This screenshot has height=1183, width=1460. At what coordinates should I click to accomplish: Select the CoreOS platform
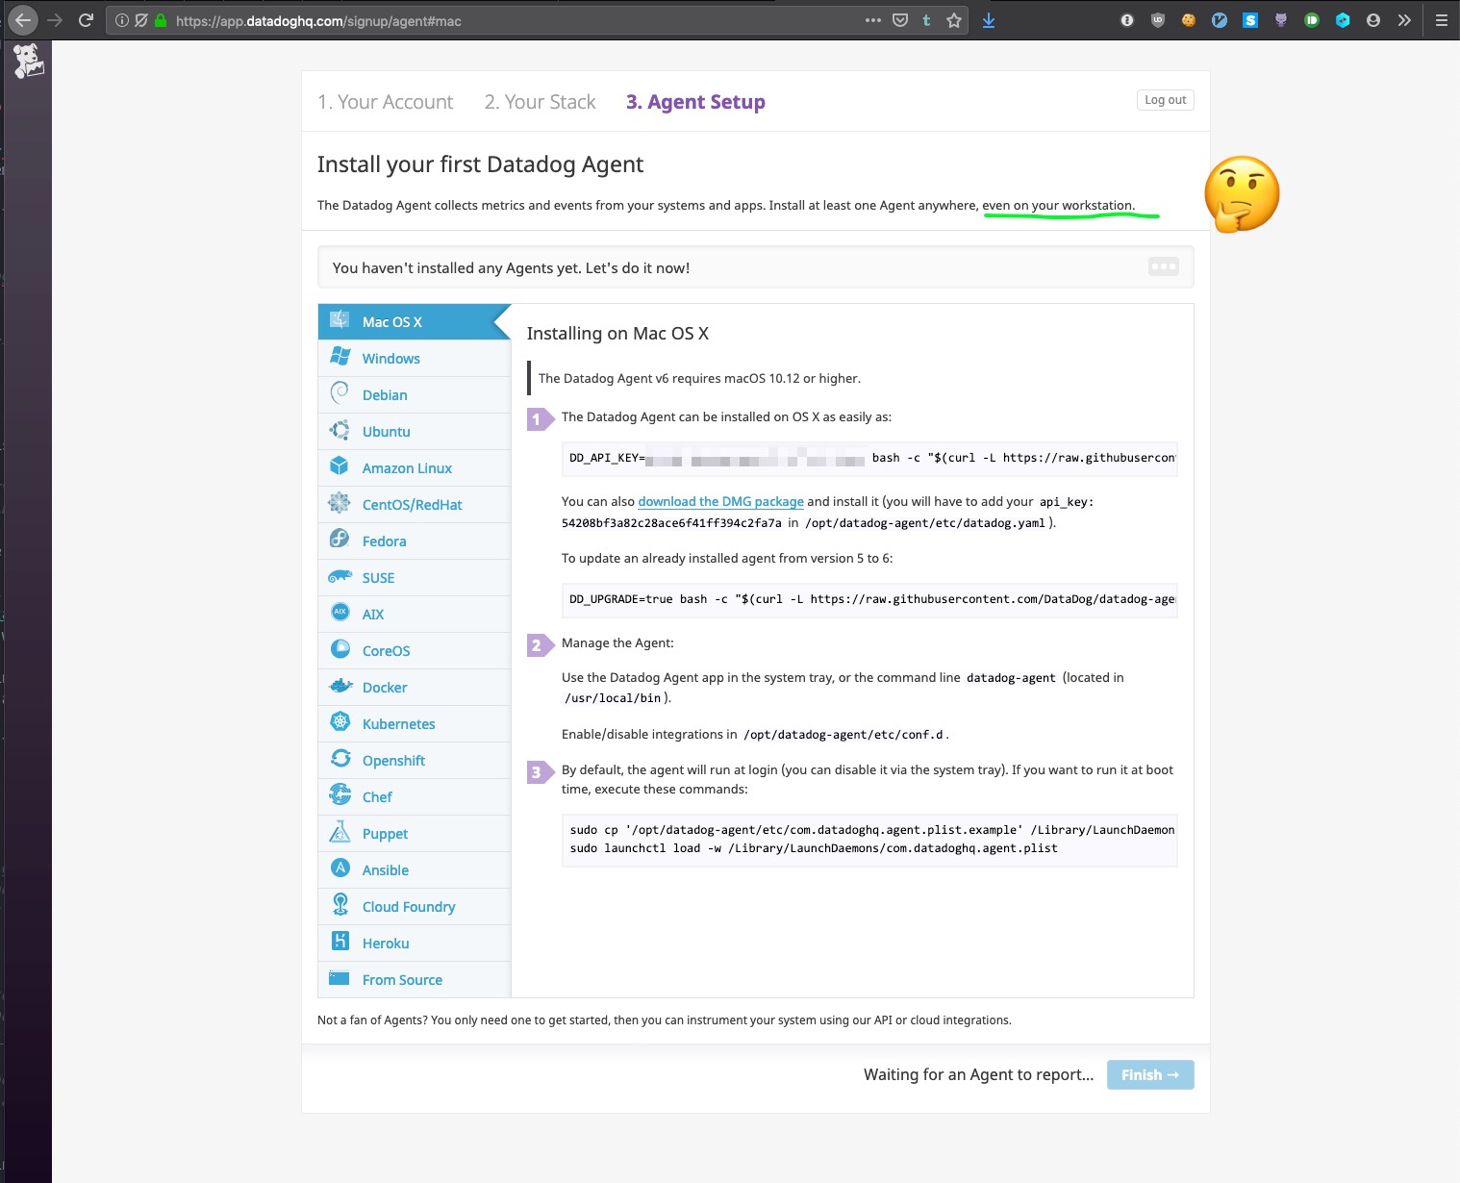[x=414, y=651]
